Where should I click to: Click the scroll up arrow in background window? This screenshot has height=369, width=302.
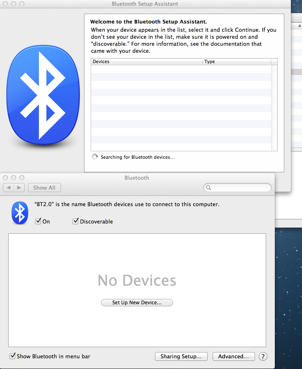[x=300, y=26]
